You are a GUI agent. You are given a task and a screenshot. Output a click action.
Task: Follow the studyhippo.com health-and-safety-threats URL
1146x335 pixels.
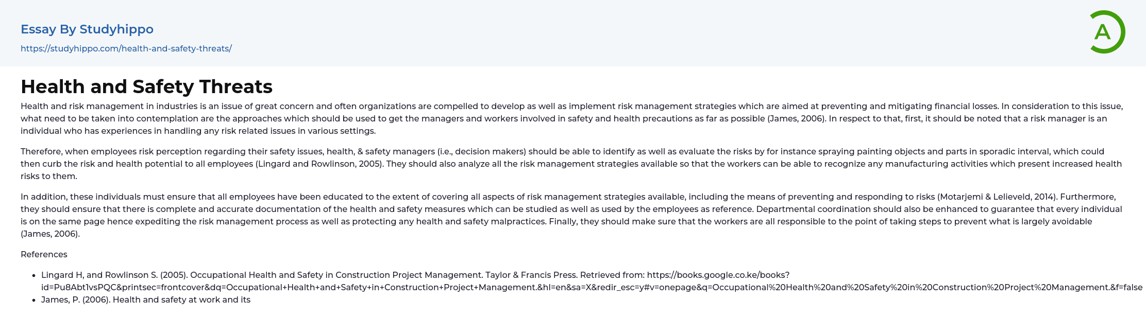(126, 49)
